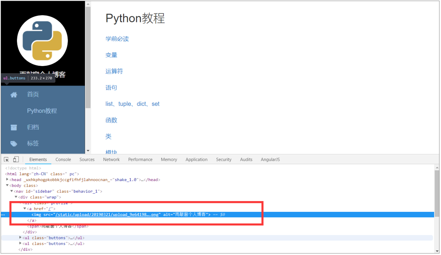Open the list、tuple、dict、set link
This screenshot has height=255, width=441.
click(x=132, y=104)
